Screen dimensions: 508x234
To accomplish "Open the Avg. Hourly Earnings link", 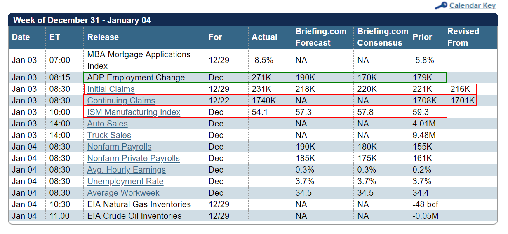I will tap(126, 170).
